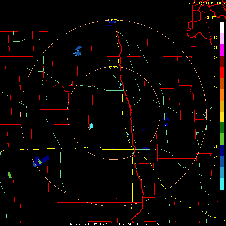This screenshot has width=226, height=226.
Task: Select the light green legend band
Action: (x=222, y=139)
